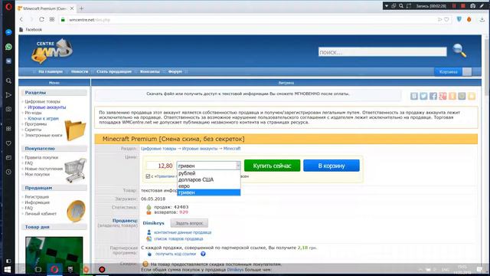The width and height of the screenshot is (490, 276).
Task: Open Facebook Messenger in Opera sidebar
Action: coord(8,32)
